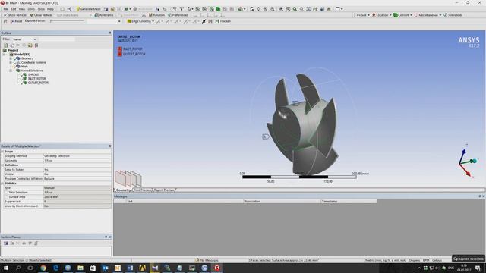Select SHROUD named selection
The width and height of the screenshot is (486, 273).
33,74
